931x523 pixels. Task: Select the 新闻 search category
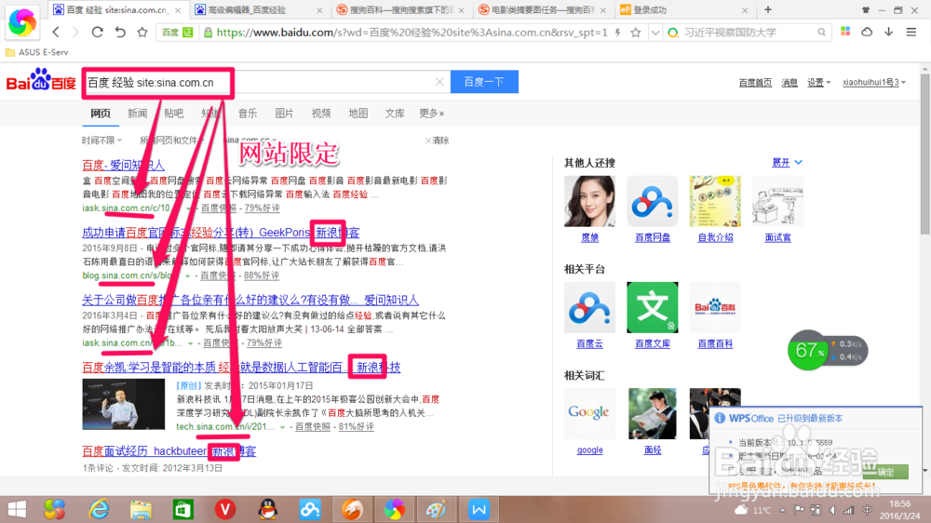[x=137, y=114]
